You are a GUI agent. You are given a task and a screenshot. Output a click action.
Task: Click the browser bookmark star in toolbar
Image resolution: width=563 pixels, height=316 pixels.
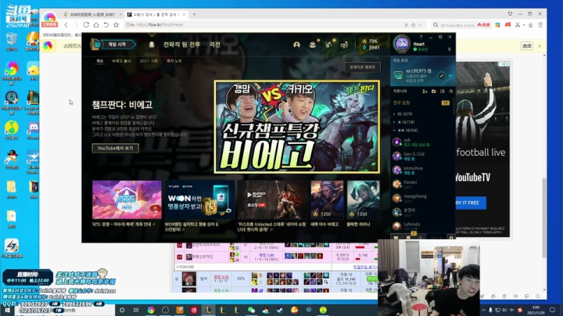[116, 25]
